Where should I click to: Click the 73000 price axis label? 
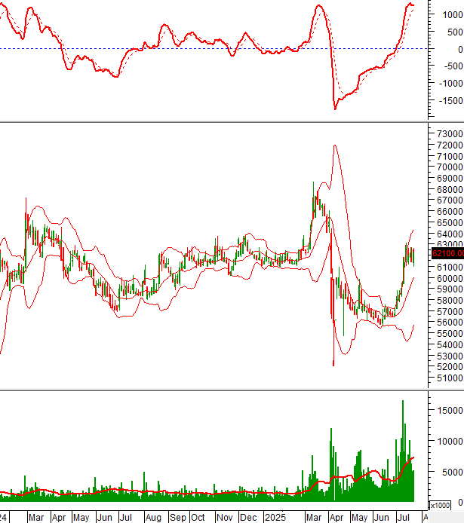pyautogui.click(x=450, y=133)
